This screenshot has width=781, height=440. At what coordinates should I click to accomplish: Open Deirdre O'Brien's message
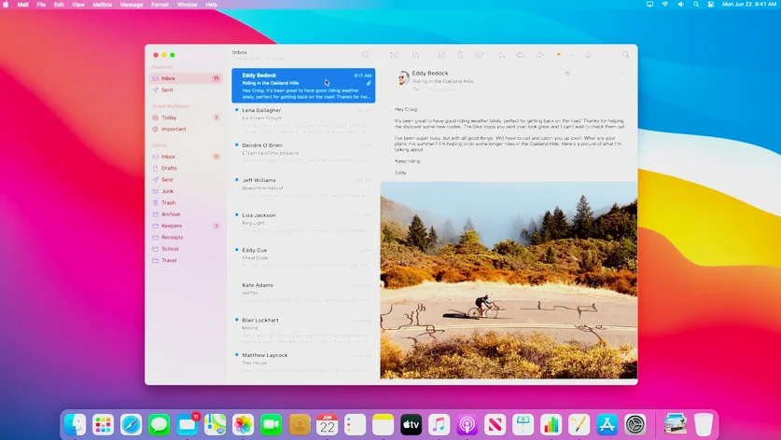pyautogui.click(x=303, y=156)
